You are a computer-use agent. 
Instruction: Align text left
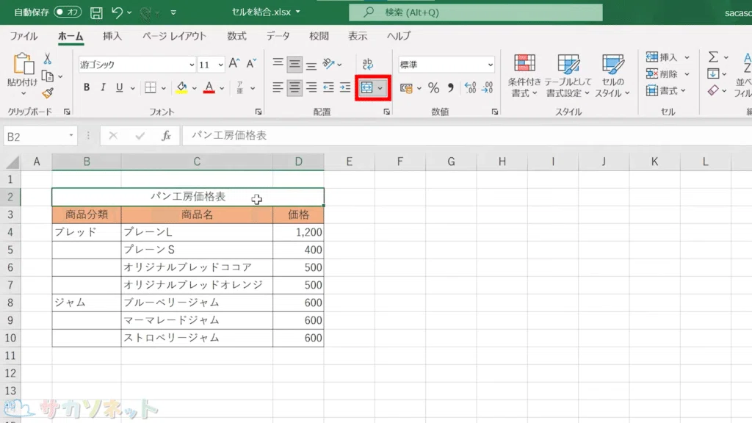pos(278,87)
